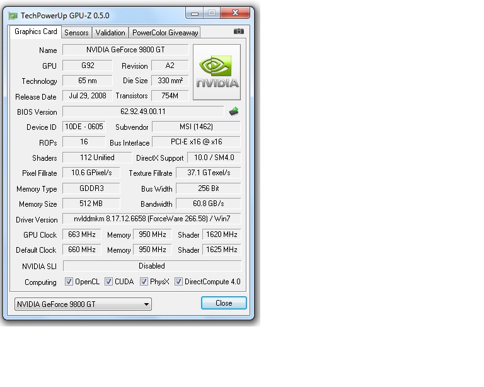Click the Default Clock row Memory 950 MHz field

click(152, 250)
